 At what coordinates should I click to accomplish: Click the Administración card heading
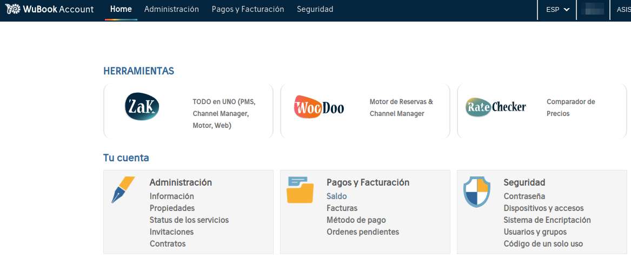click(x=181, y=182)
